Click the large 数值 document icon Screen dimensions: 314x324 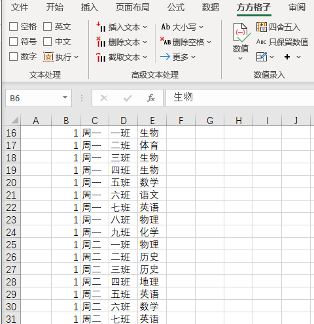pyautogui.click(x=242, y=33)
